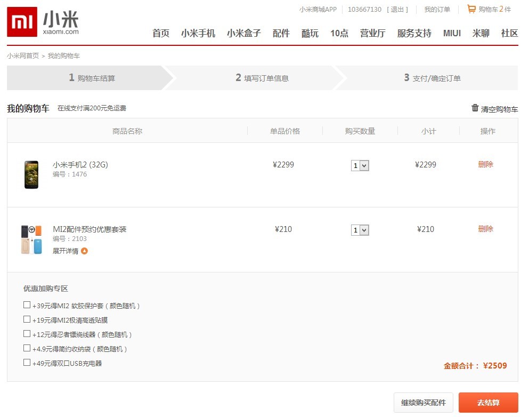This screenshot has height=417, width=529.
Task: Open 10点 navigation item
Action: [339, 33]
